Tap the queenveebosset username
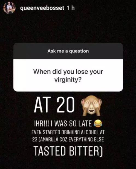This screenshot has height=169, width=136. [x=42, y=8]
